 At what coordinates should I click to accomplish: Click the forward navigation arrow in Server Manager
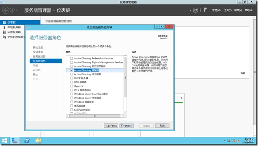[12, 10]
